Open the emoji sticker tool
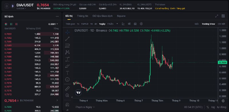Viewport: 229px width, 112px height. click(67, 80)
